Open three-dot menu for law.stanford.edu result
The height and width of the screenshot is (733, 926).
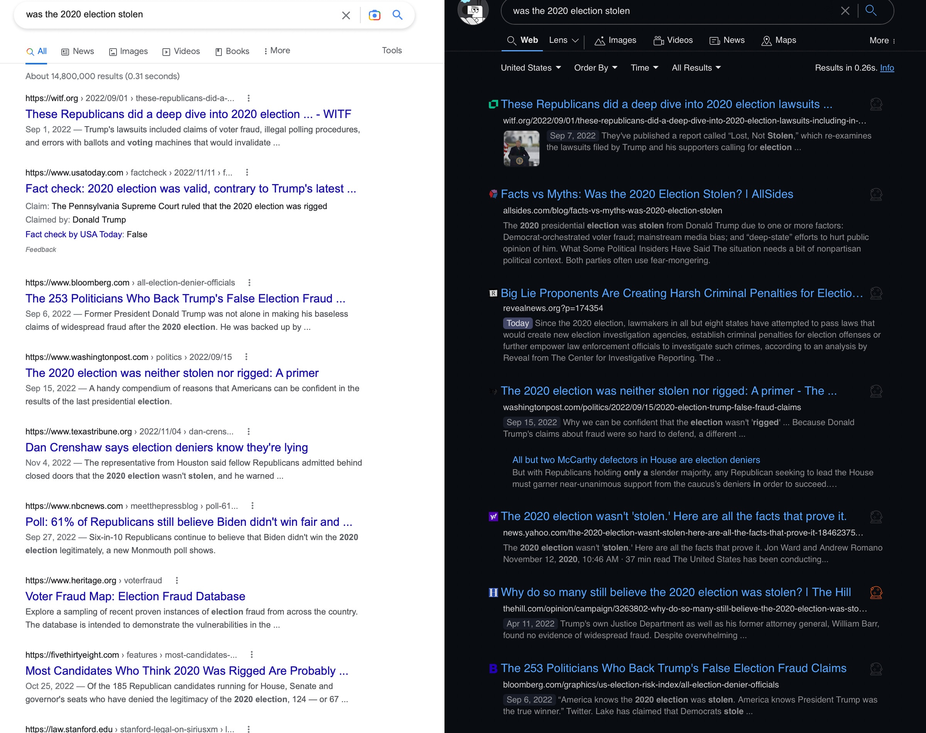point(248,729)
